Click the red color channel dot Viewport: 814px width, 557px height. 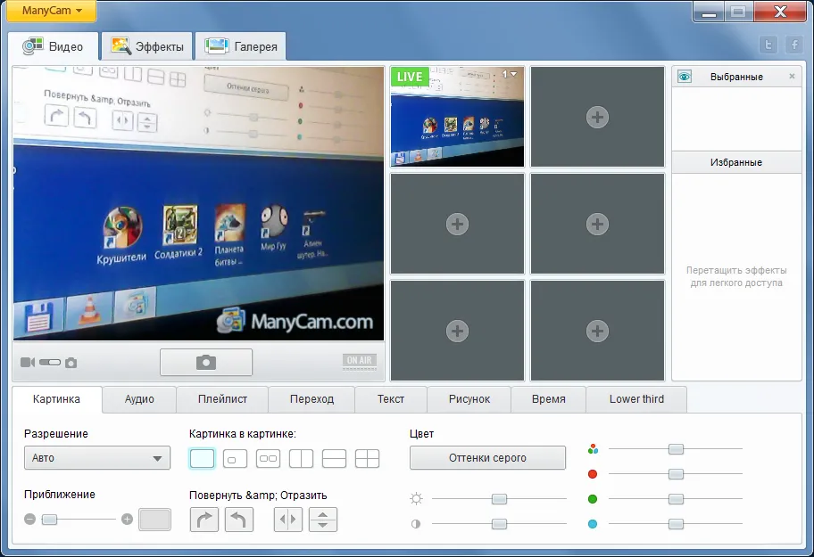(x=593, y=473)
